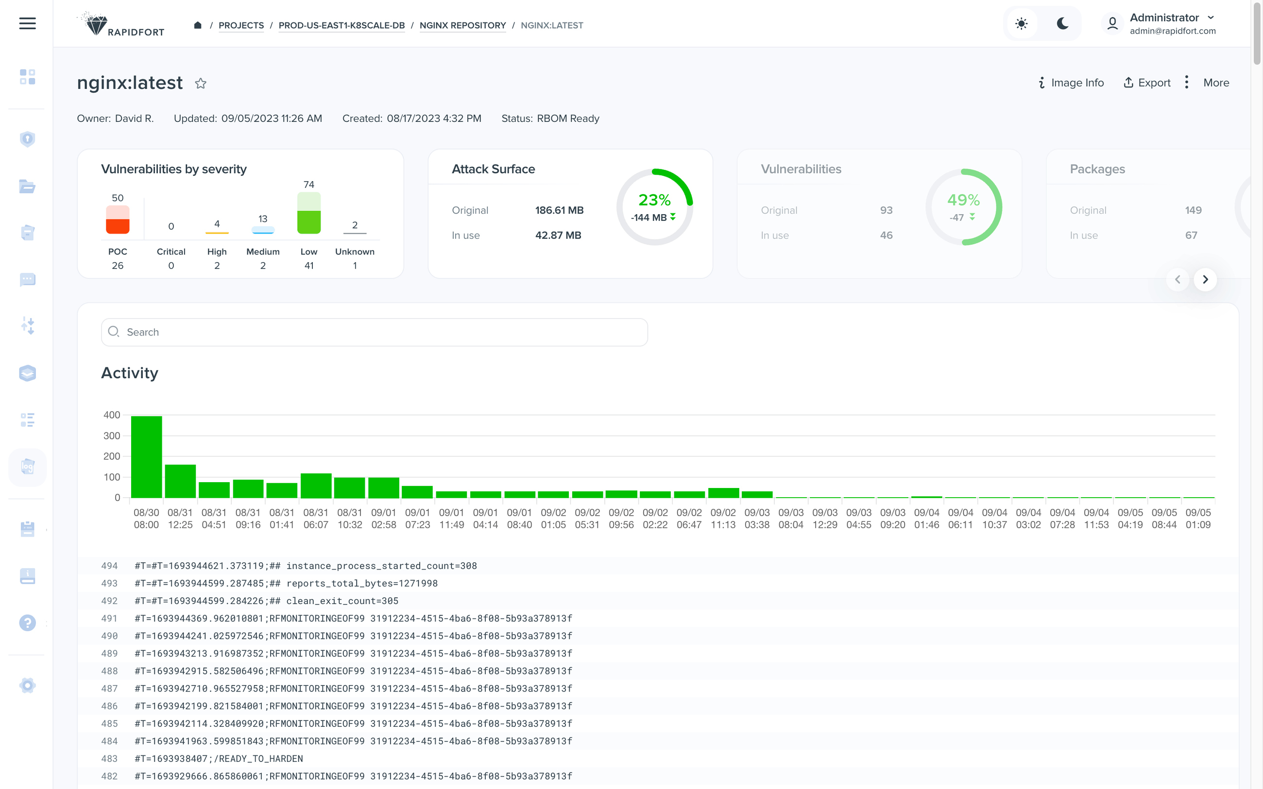Switch to light theme sun toggle
The image size is (1263, 789).
(x=1022, y=23)
